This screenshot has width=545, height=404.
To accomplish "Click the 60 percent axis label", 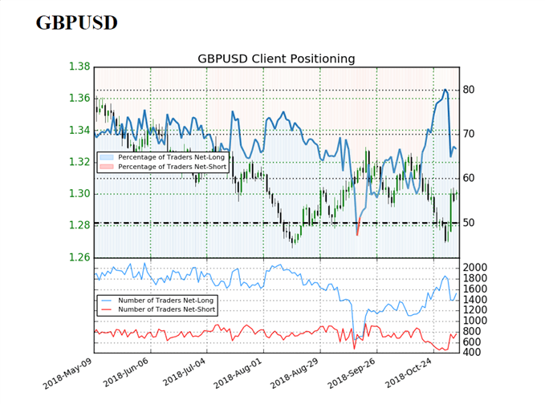I will (469, 178).
